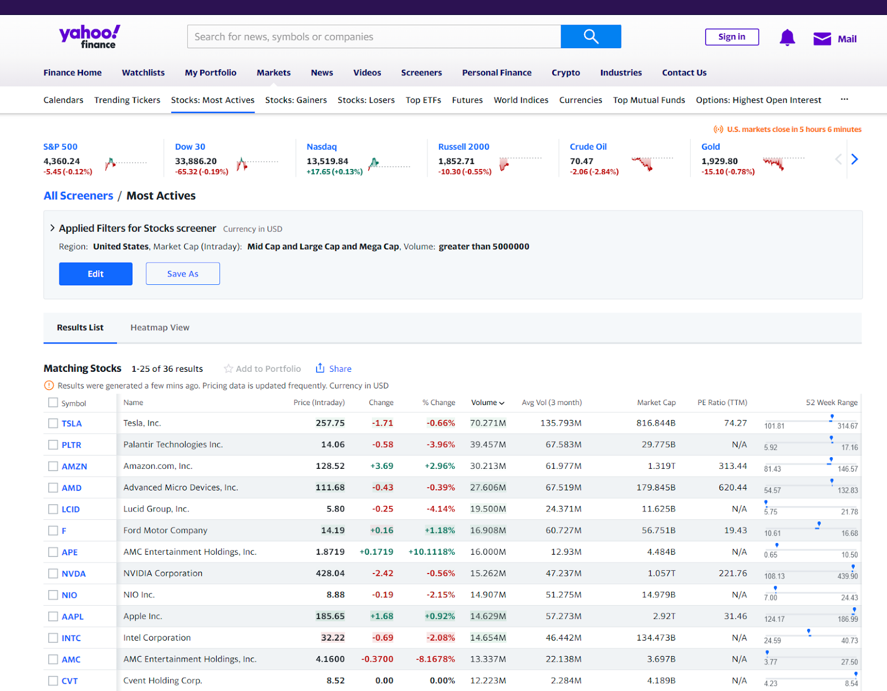Focus the search symbols or companies field
Image resolution: width=887 pixels, height=691 pixels.
(x=374, y=37)
